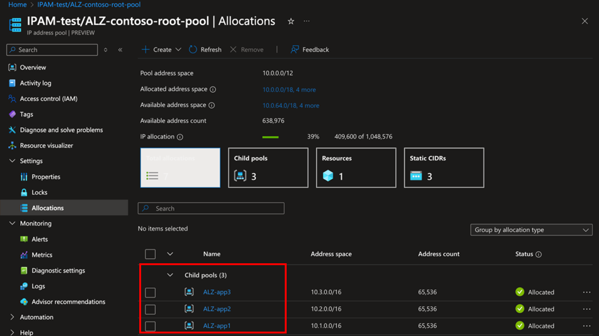Show info icon next to IP allocation
This screenshot has height=336, width=599.
180,137
